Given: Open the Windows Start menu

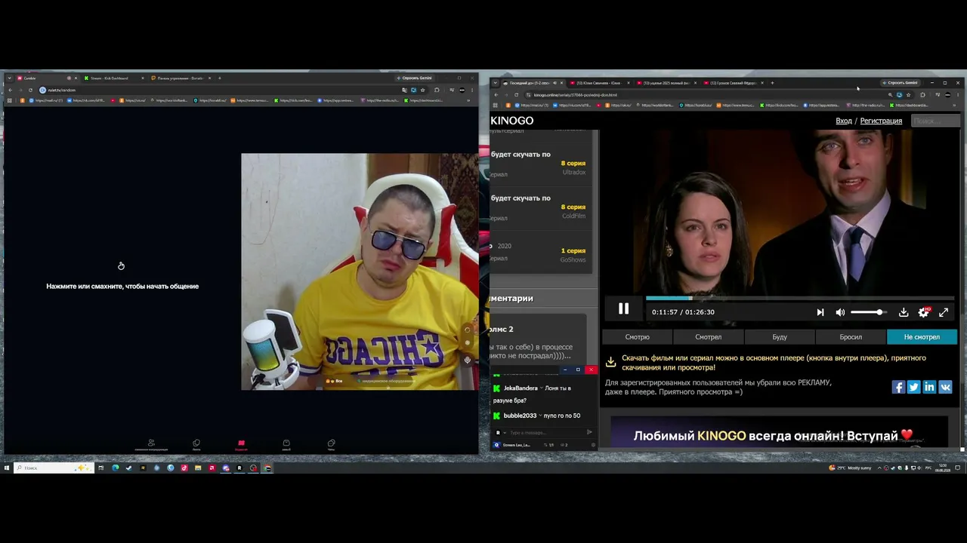Looking at the screenshot, I should pyautogui.click(x=7, y=468).
